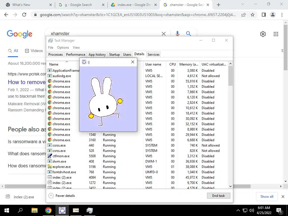Click the Windows Start button
The height and width of the screenshot is (216, 288).
7,210
